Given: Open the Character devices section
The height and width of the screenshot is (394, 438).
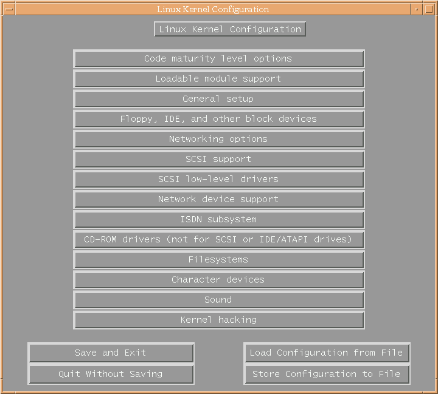Looking at the screenshot, I should 219,280.
